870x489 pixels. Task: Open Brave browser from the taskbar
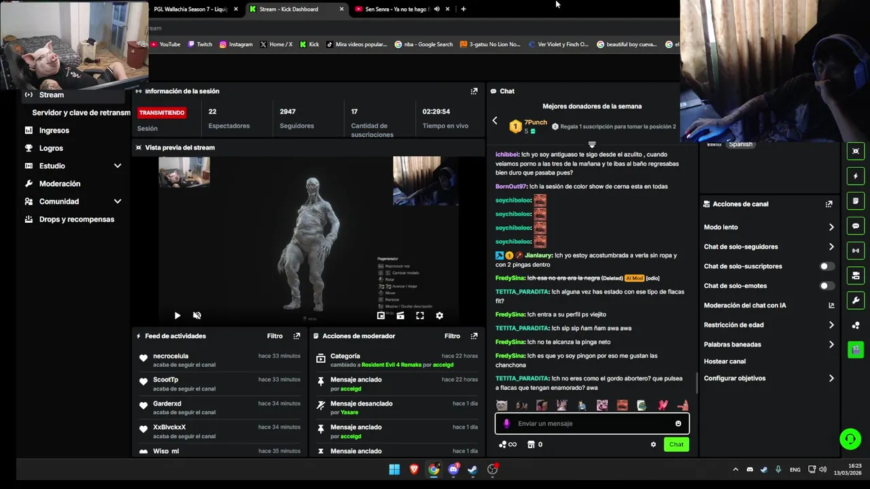[414, 469]
